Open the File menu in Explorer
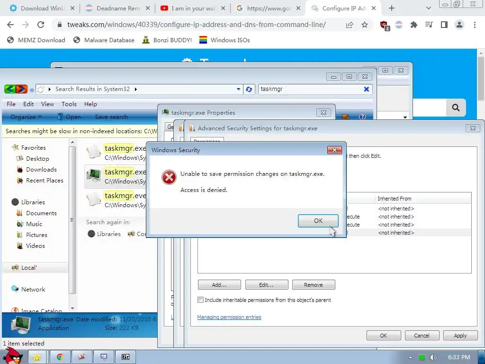The width and height of the screenshot is (485, 364). (11, 104)
